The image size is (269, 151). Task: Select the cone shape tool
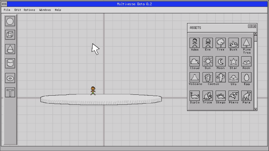(x=10, y=49)
